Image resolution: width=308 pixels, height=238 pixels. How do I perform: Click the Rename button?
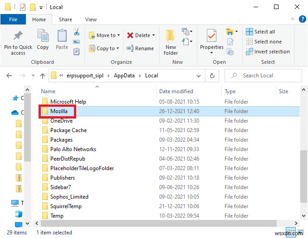point(140,48)
